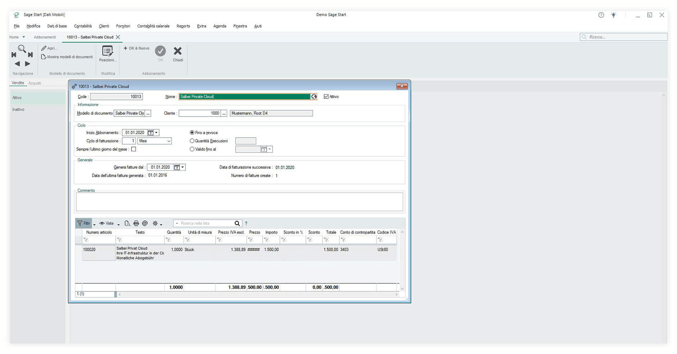
Task: Click list vertical scrollbar down arrow
Action: [402, 289]
